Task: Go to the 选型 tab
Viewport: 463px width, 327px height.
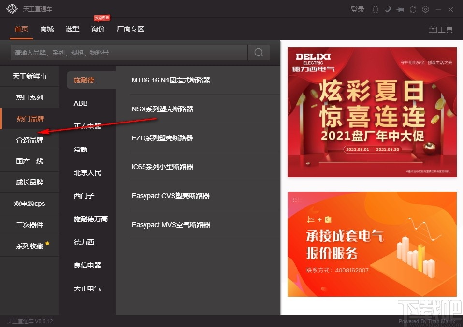Action: (x=72, y=29)
